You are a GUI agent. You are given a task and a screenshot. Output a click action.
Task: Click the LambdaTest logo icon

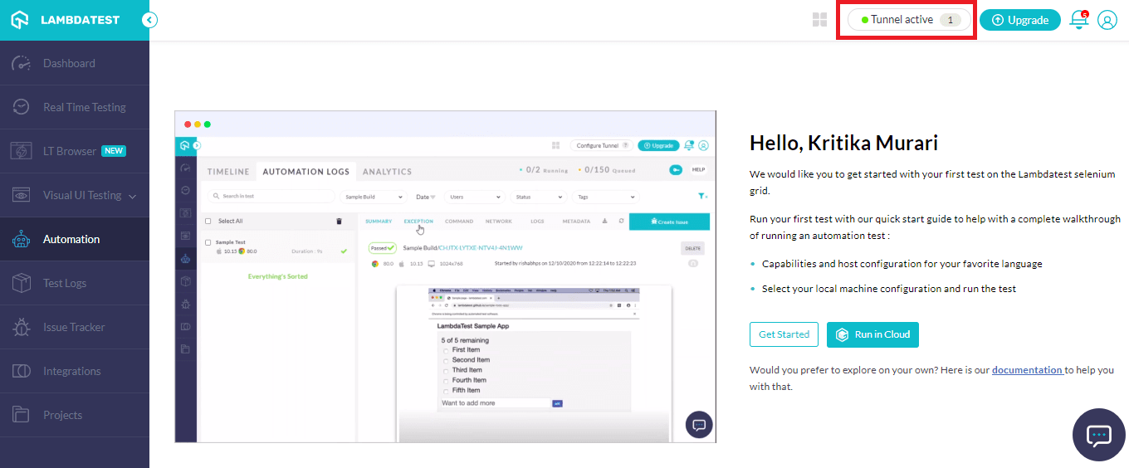(20, 20)
